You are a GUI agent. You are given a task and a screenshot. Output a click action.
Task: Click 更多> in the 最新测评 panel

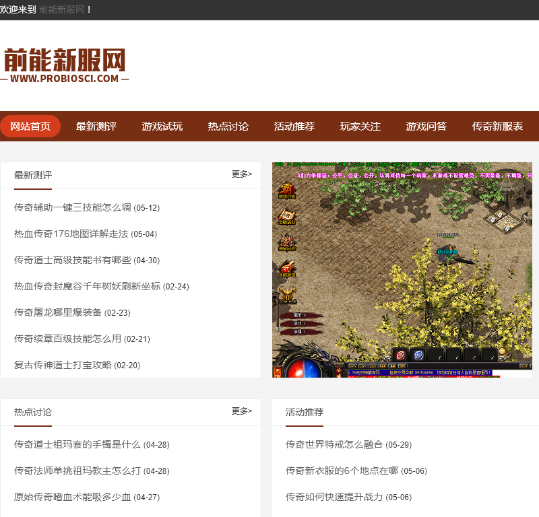coord(242,174)
